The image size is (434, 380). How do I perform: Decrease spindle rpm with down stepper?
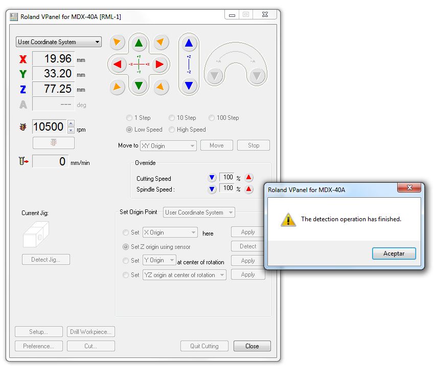point(71,130)
